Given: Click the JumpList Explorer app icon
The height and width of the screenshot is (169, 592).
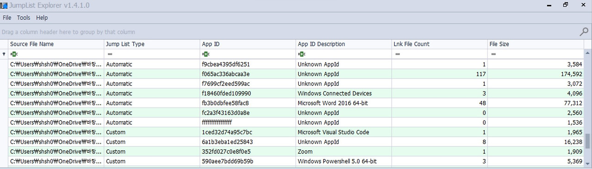Looking at the screenshot, I should pos(4,5).
